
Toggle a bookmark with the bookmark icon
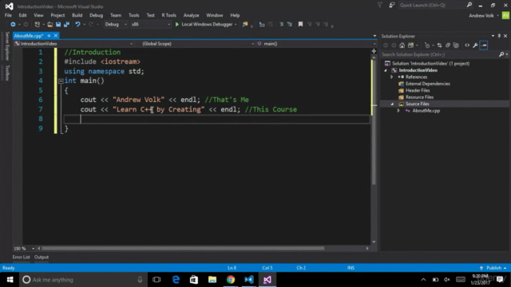[300, 25]
